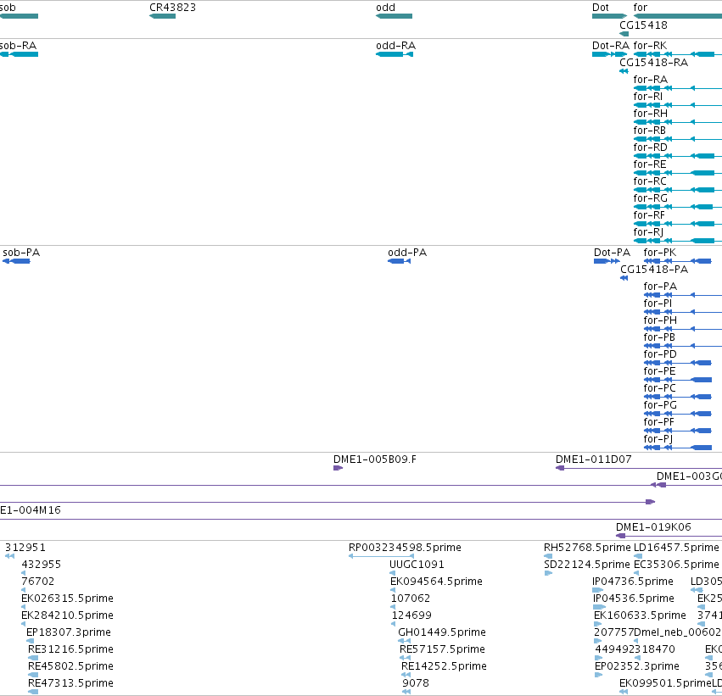Click the for-PG protein
Screen dimensions: 722x696
point(678,414)
